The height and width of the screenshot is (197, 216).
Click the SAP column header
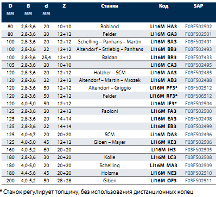tap(198, 6)
